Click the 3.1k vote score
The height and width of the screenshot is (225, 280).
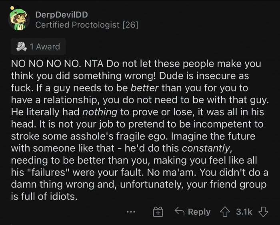(244, 212)
